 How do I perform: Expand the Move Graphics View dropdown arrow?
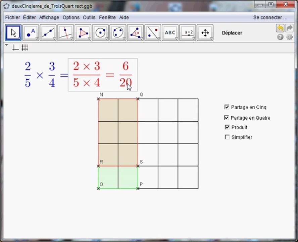211,39
